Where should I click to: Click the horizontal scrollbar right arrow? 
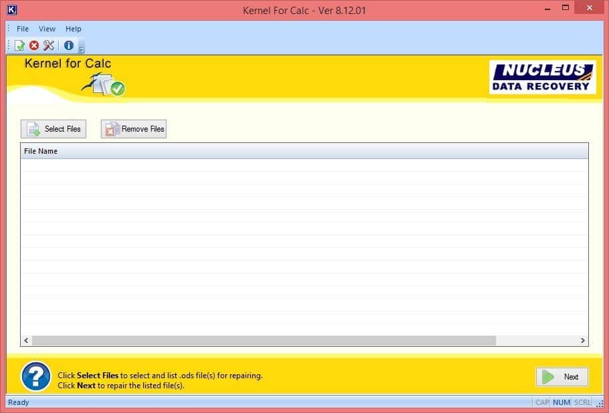point(582,340)
